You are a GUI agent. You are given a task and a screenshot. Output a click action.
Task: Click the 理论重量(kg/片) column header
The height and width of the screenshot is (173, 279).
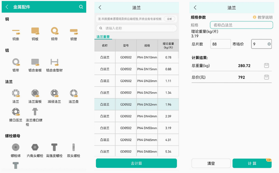click(168, 45)
